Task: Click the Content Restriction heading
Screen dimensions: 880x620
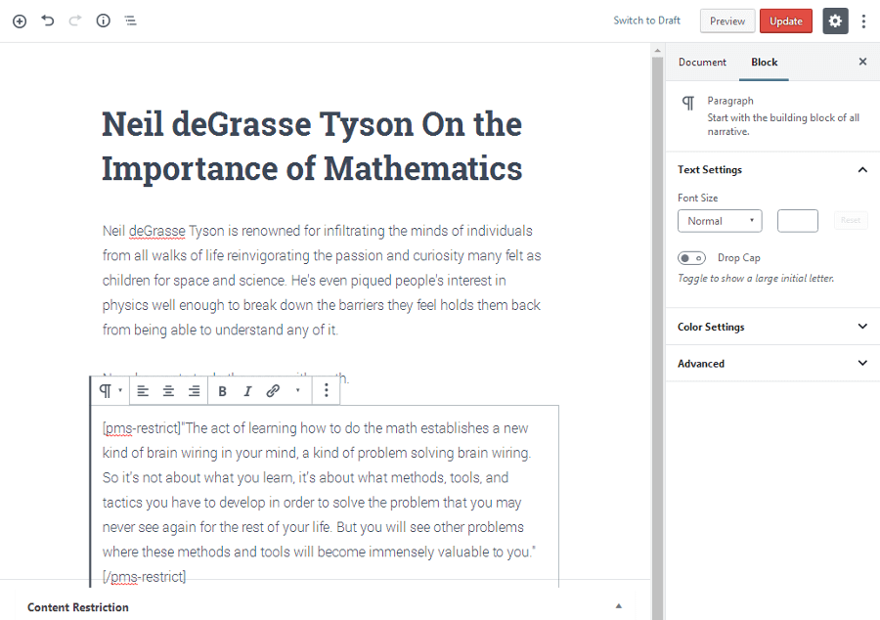Action: click(78, 607)
